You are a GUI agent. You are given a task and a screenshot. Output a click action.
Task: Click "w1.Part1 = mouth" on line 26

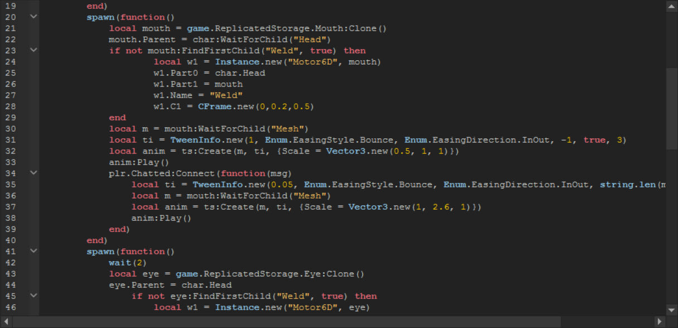pos(198,84)
